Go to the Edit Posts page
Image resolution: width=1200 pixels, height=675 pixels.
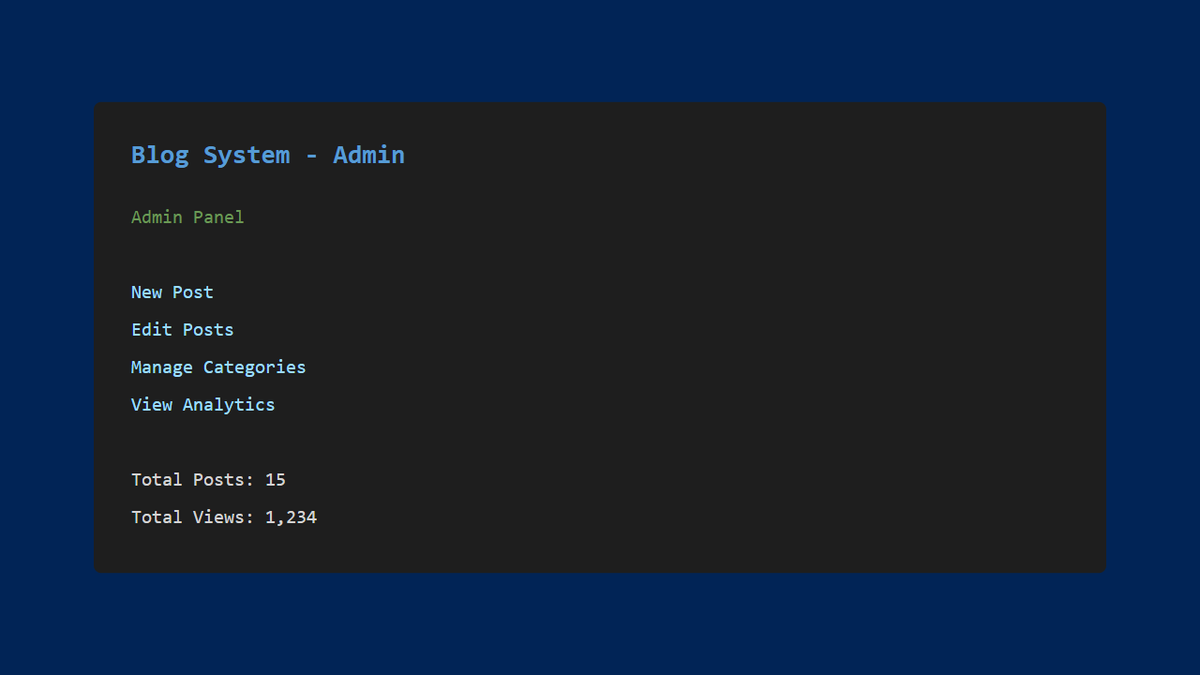click(x=183, y=330)
